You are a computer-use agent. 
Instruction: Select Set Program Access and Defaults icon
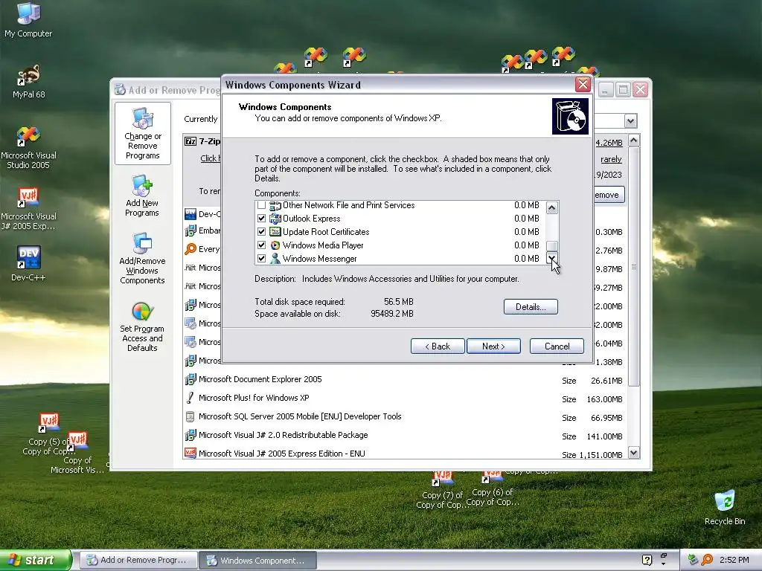pos(142,326)
